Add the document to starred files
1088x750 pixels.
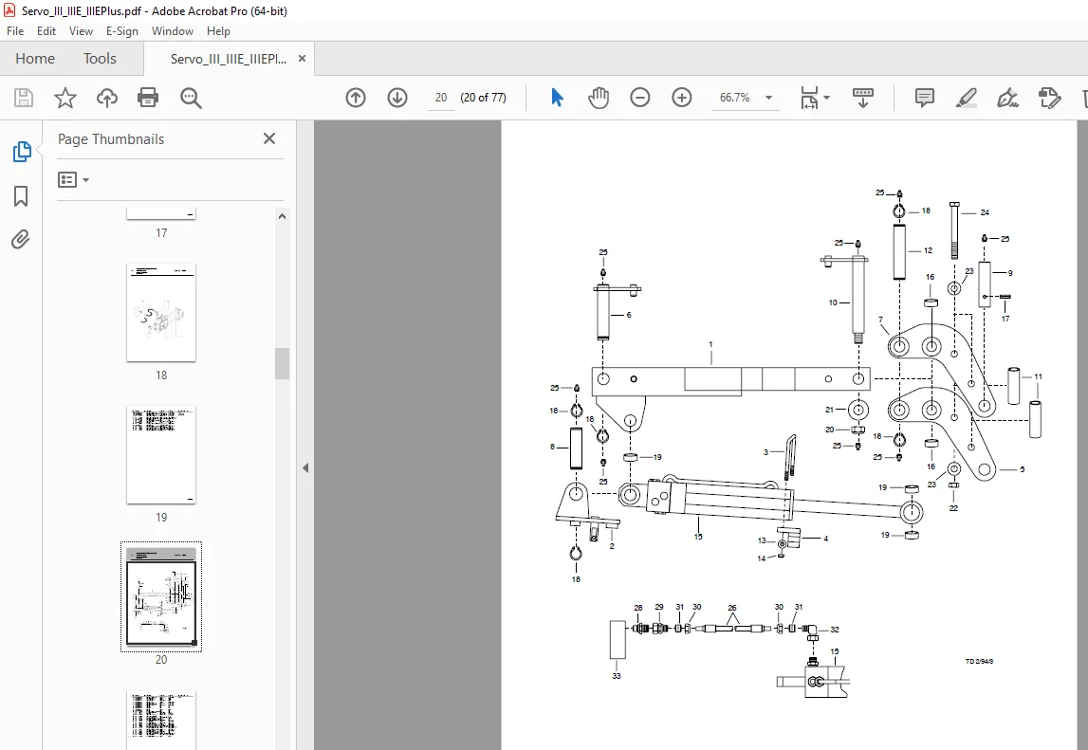coord(65,98)
